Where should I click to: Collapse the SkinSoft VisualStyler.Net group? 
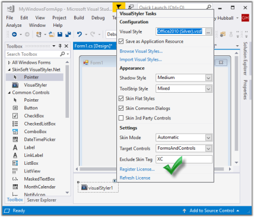[9, 70]
